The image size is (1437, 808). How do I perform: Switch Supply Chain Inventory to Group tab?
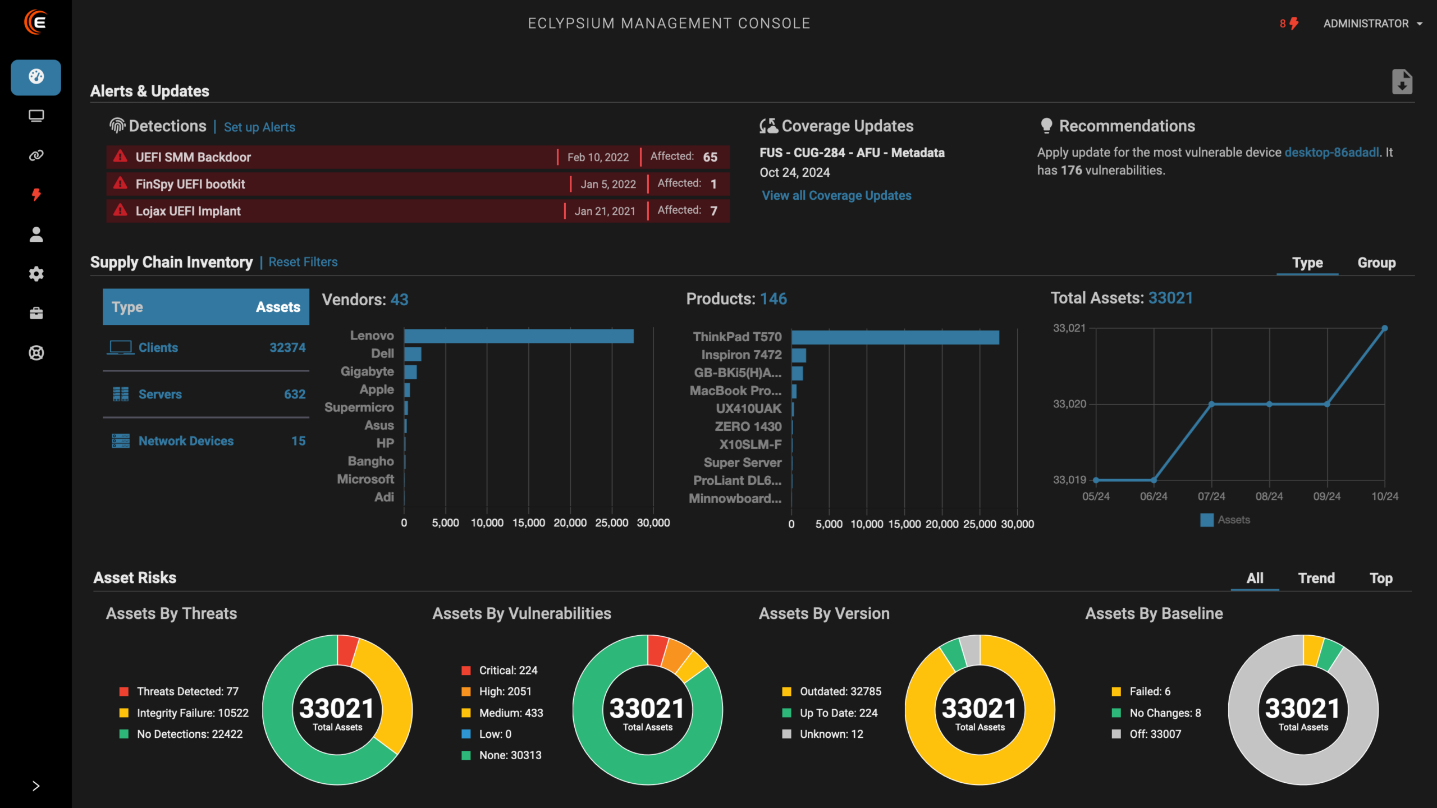[x=1376, y=263]
